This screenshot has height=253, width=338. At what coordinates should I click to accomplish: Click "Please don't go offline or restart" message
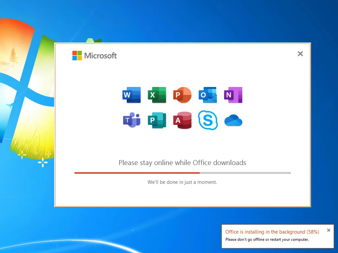point(267,239)
